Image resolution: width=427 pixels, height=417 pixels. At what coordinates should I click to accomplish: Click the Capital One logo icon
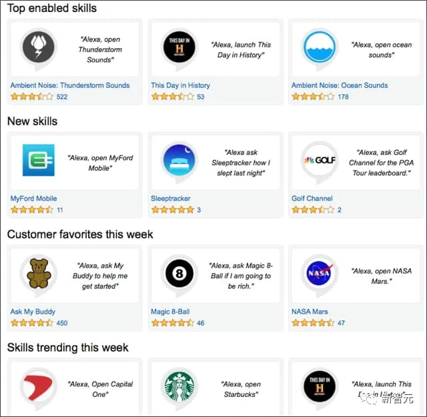coord(39,386)
